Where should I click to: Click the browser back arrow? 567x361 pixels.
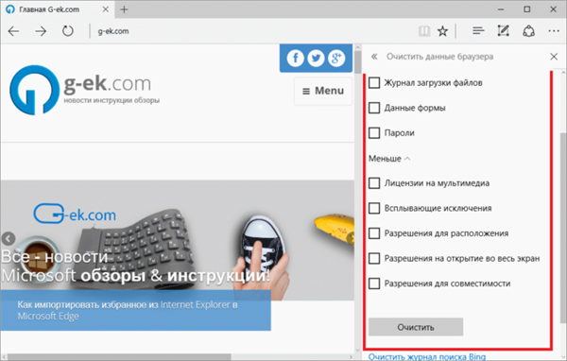click(x=14, y=31)
